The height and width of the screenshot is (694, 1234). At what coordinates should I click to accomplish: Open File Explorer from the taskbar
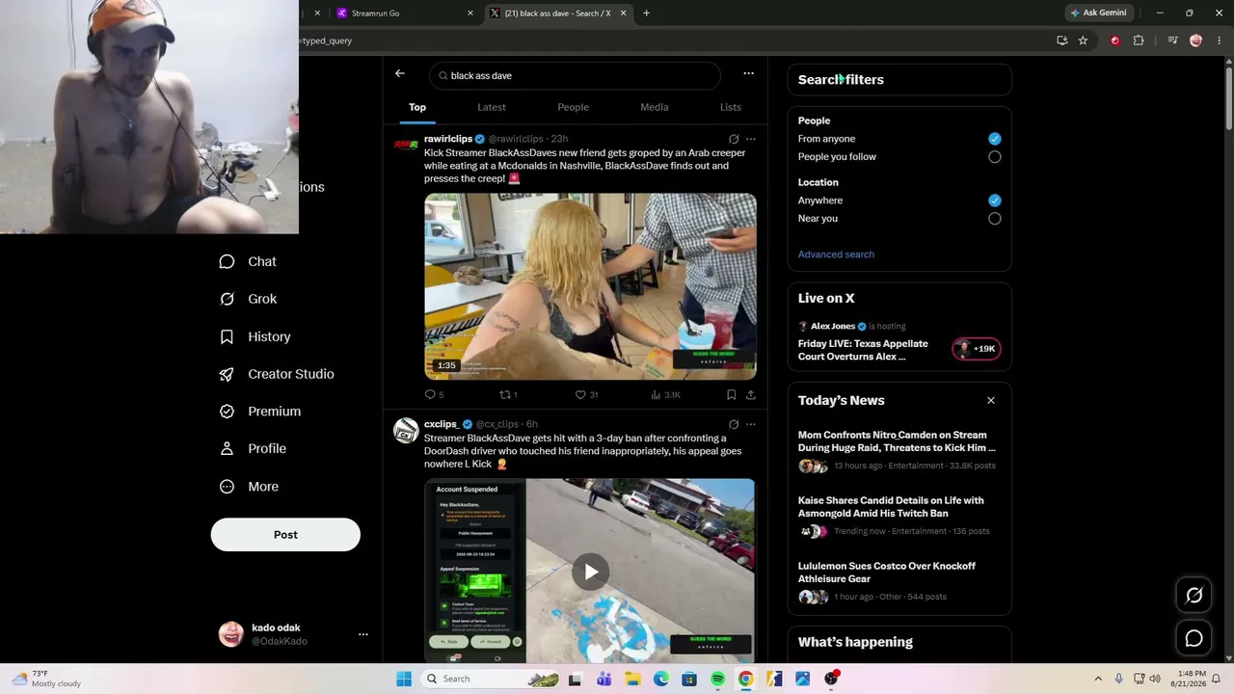click(632, 679)
